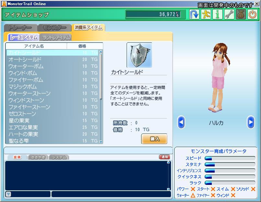Click the スピード parameter bar
Viewport: 261px width, 202px height.
pos(230,158)
